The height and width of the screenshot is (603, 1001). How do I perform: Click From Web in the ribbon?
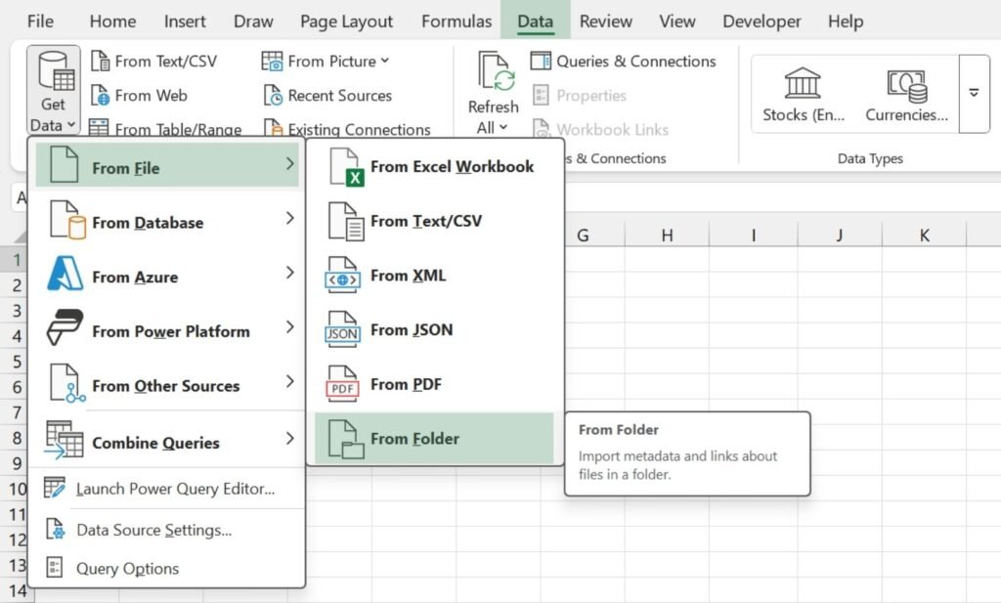[139, 96]
